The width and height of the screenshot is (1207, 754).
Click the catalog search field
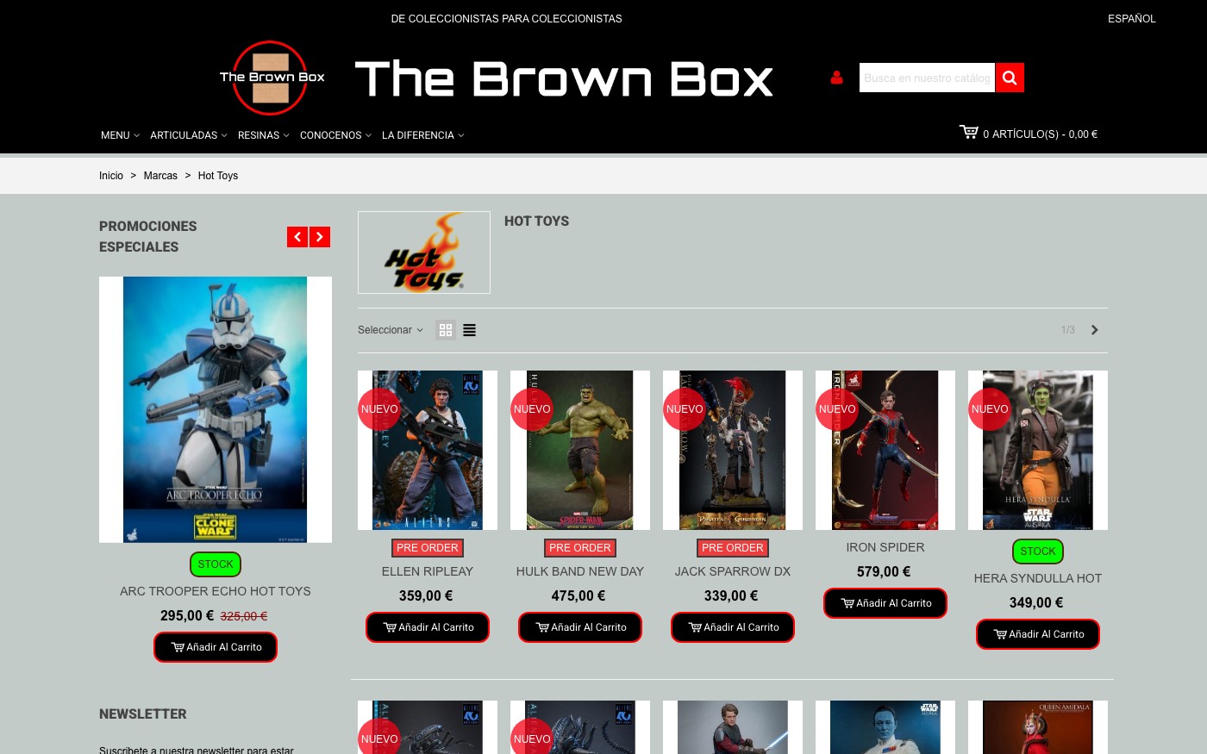927,78
